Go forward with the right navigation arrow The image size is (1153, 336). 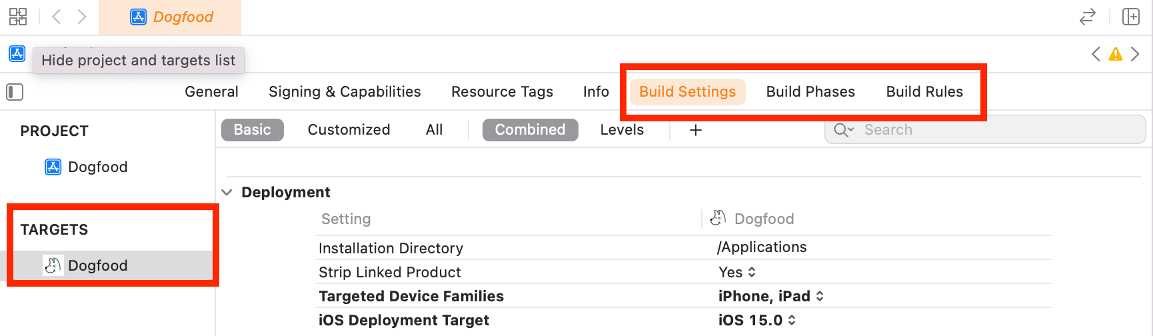tap(82, 17)
